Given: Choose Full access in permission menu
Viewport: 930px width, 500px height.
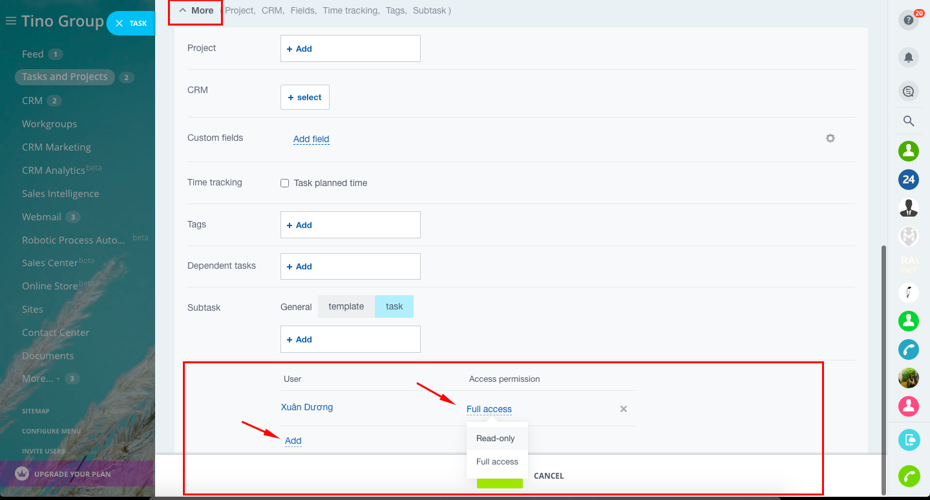Looking at the screenshot, I should pos(497,461).
